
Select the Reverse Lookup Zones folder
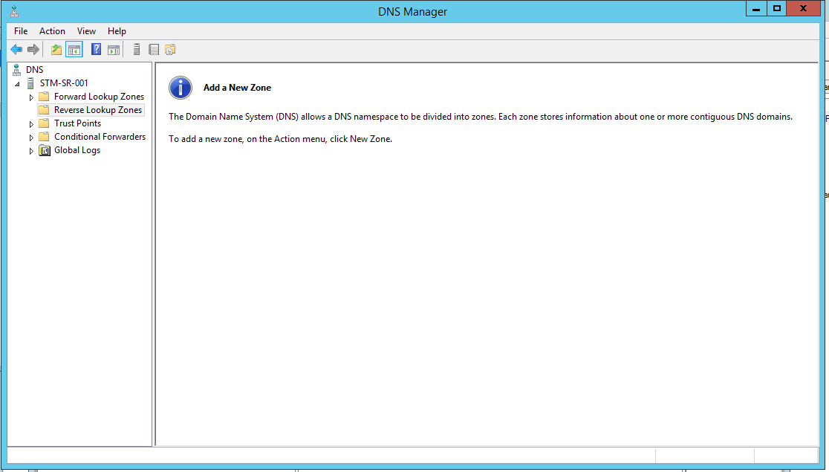(98, 109)
